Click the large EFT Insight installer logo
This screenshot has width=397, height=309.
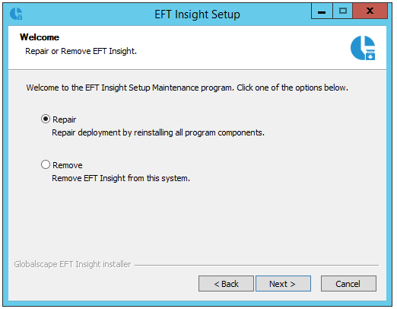point(363,48)
